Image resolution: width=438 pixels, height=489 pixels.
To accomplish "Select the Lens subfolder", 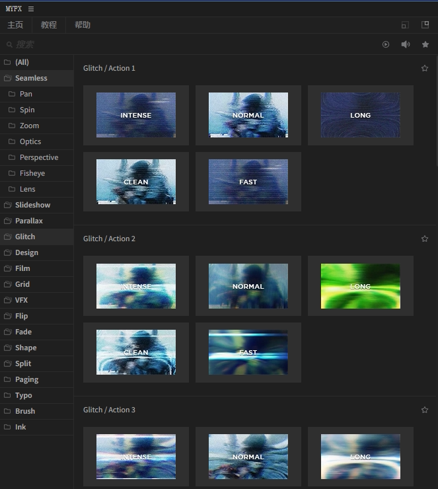I will click(37, 189).
